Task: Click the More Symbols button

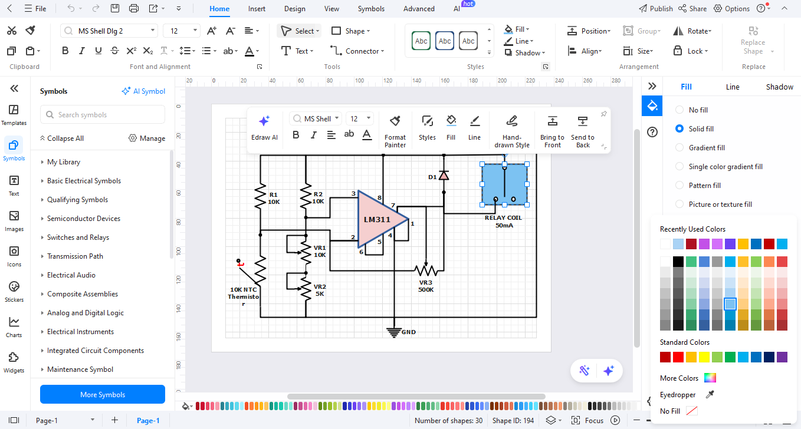Action: pyautogui.click(x=103, y=394)
